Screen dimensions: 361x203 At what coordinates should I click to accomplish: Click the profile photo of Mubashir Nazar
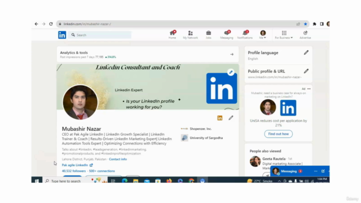click(80, 102)
